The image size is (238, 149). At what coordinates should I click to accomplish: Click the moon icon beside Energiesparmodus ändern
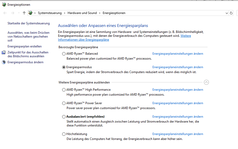[4, 62]
